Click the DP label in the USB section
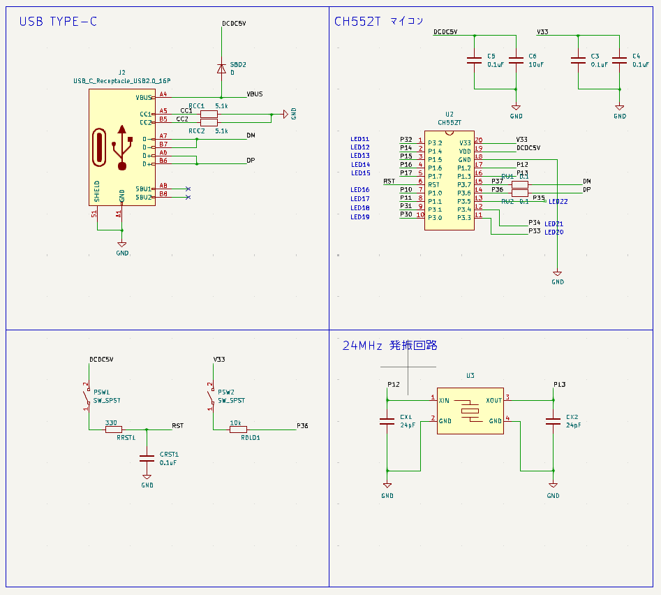The width and height of the screenshot is (661, 595). pos(251,160)
